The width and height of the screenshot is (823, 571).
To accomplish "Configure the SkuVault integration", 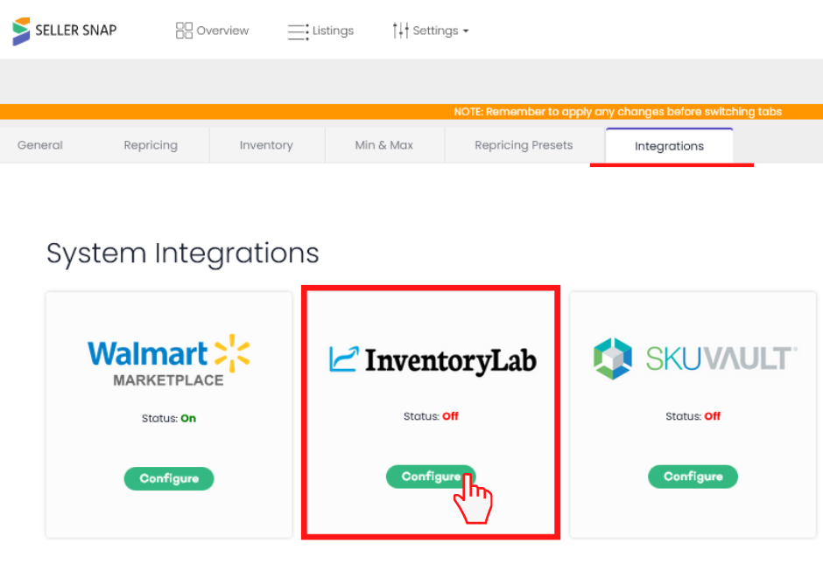I will 692,477.
